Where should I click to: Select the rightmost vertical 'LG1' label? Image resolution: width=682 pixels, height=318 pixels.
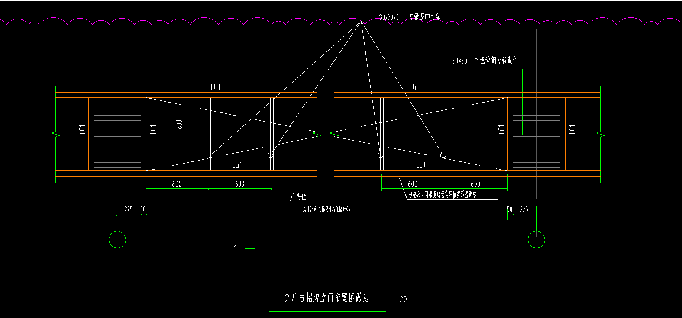coord(572,129)
